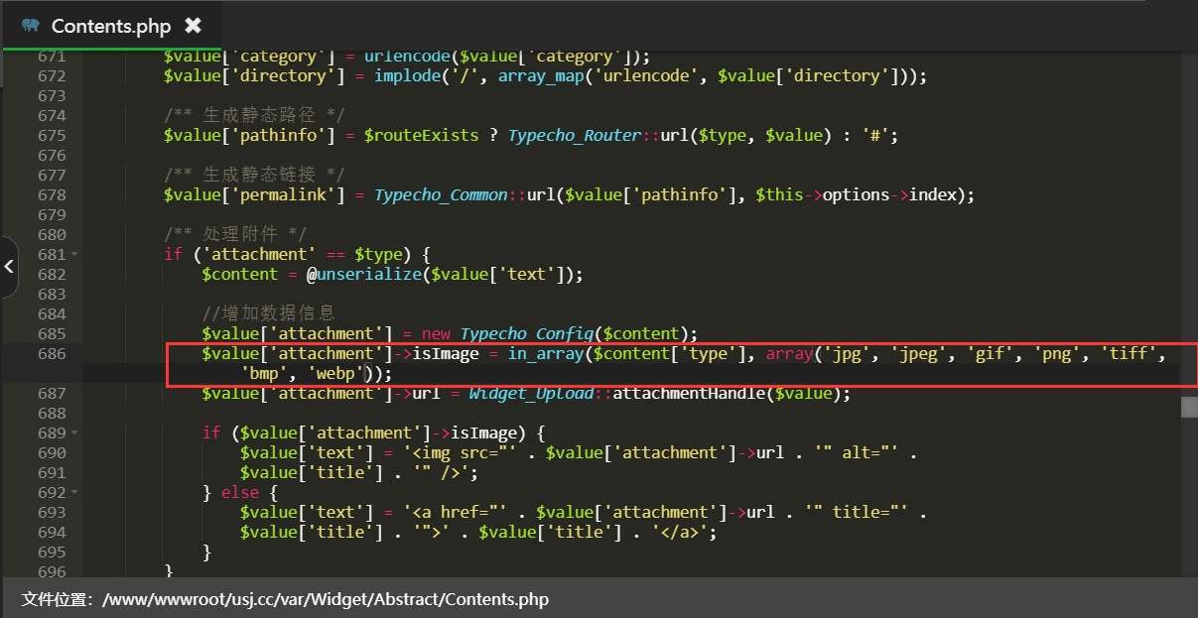Click the elephant PHP icon on the tab

31,25
